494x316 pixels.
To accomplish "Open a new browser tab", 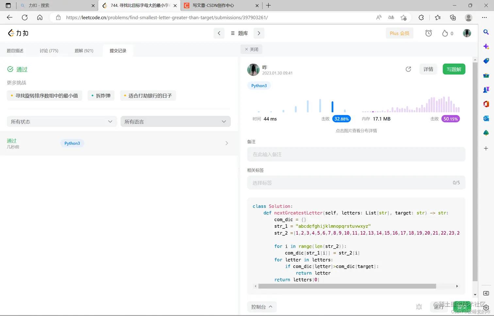I will (269, 6).
